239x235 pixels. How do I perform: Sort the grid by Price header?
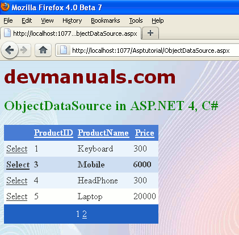(x=145, y=133)
